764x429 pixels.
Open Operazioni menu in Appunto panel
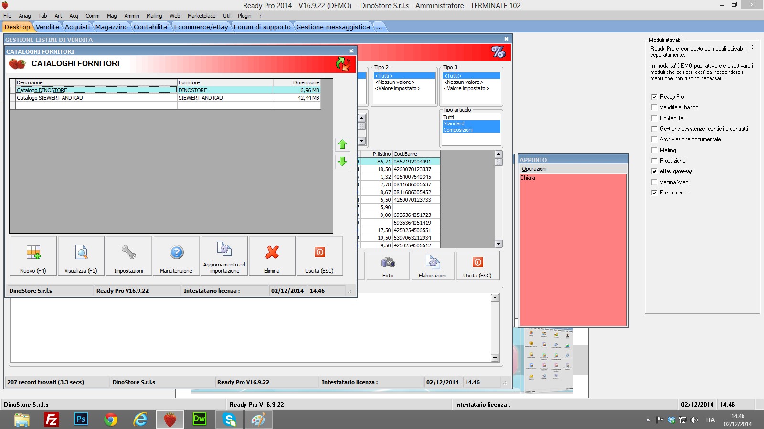coord(534,169)
